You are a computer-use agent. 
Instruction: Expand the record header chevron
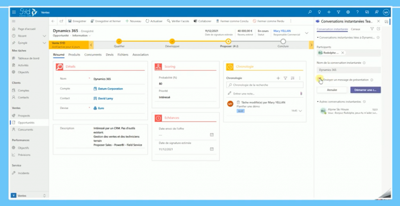tap(307, 33)
